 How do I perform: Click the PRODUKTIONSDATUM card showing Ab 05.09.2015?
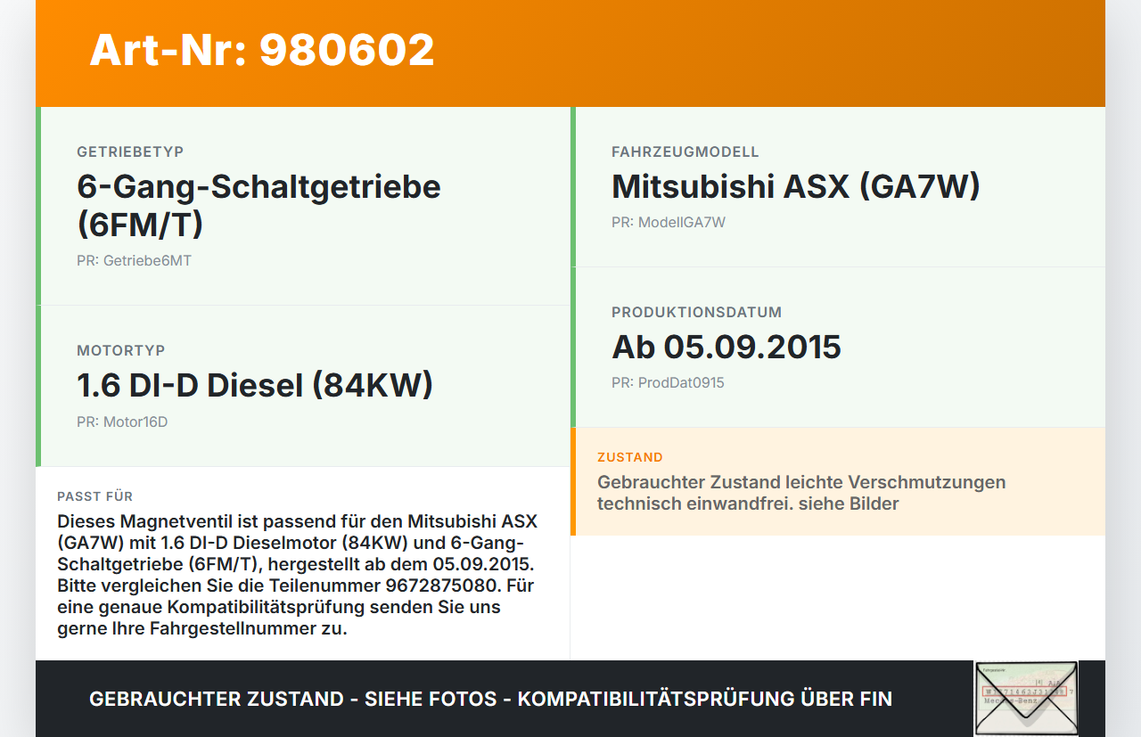(x=838, y=347)
